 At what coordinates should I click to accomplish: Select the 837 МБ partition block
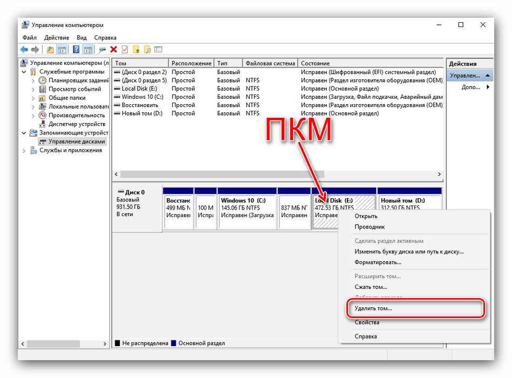(x=294, y=208)
